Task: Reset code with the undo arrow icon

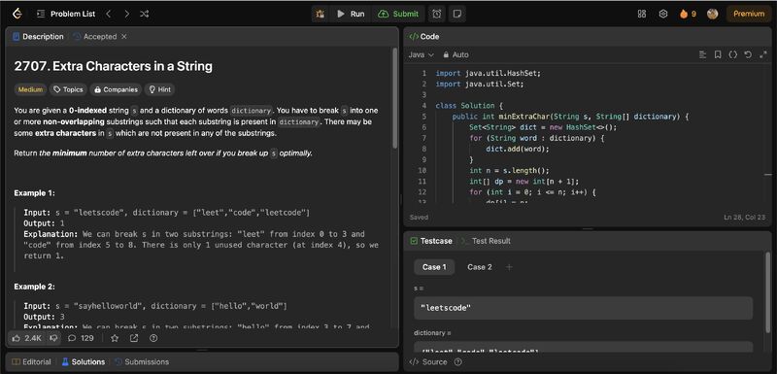Action: click(748, 54)
